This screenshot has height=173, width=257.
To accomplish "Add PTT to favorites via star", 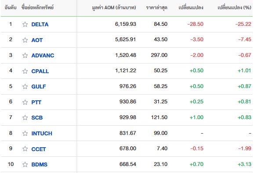I will [x=25, y=102].
